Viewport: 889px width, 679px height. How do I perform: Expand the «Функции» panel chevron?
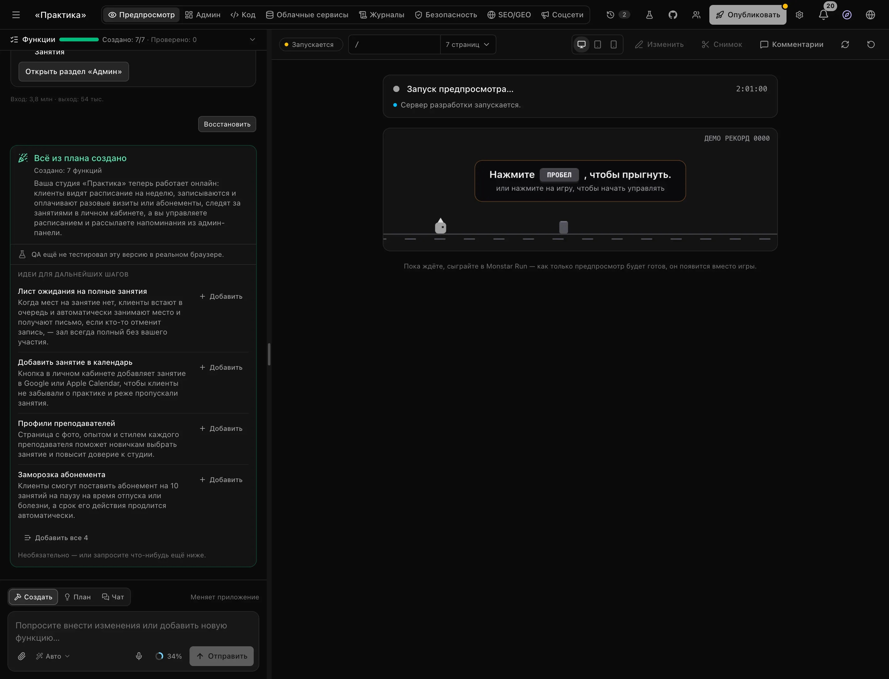coord(252,40)
